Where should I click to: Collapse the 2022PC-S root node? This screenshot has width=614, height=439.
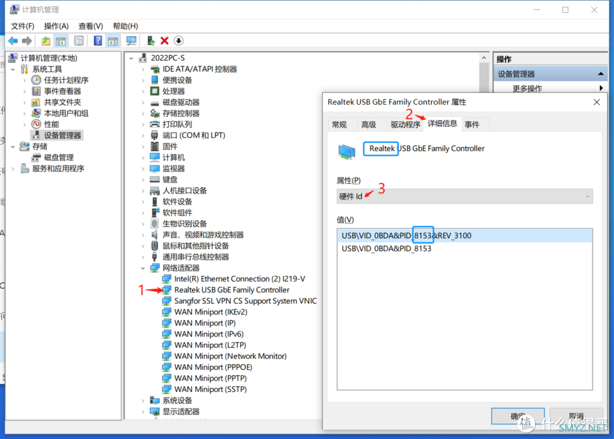pos(131,59)
